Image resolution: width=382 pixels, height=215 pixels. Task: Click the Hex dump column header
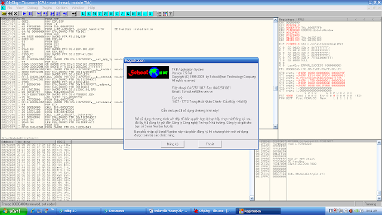36,142
